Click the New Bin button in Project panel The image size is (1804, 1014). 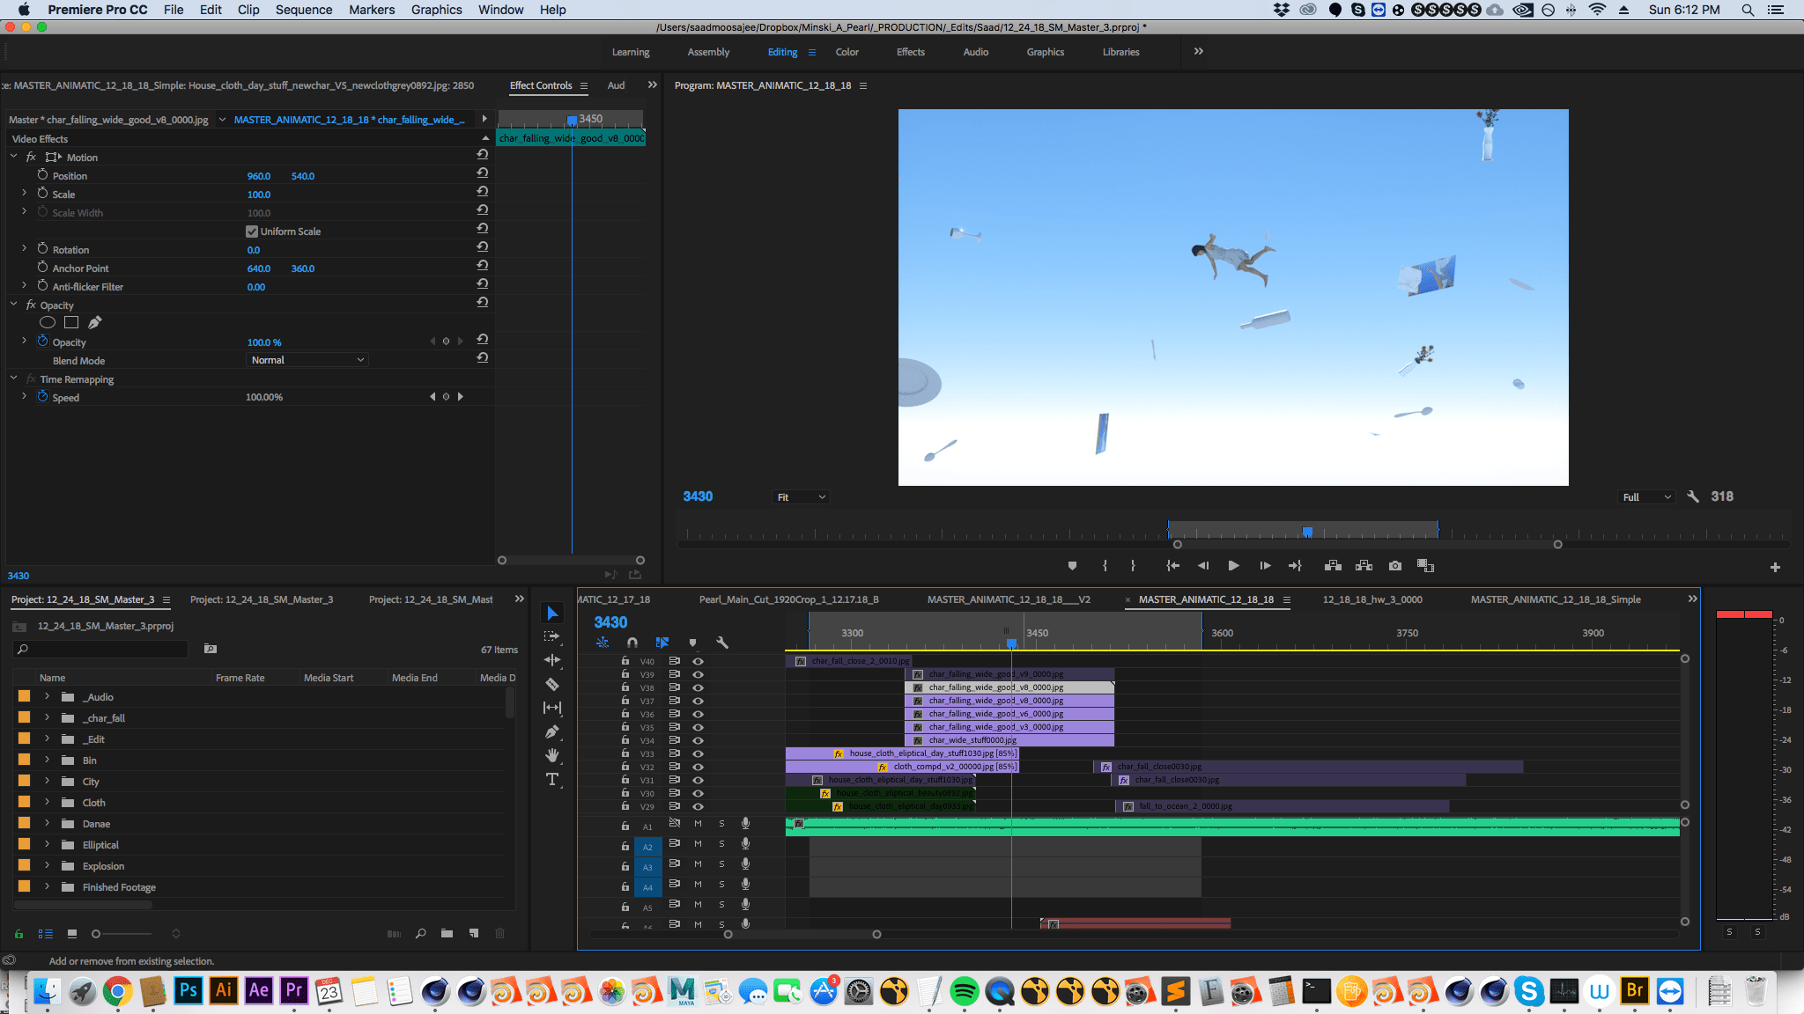pos(447,933)
